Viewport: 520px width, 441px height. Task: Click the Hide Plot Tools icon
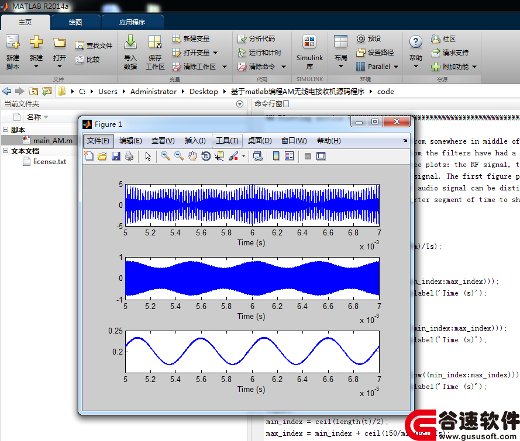[308, 156]
